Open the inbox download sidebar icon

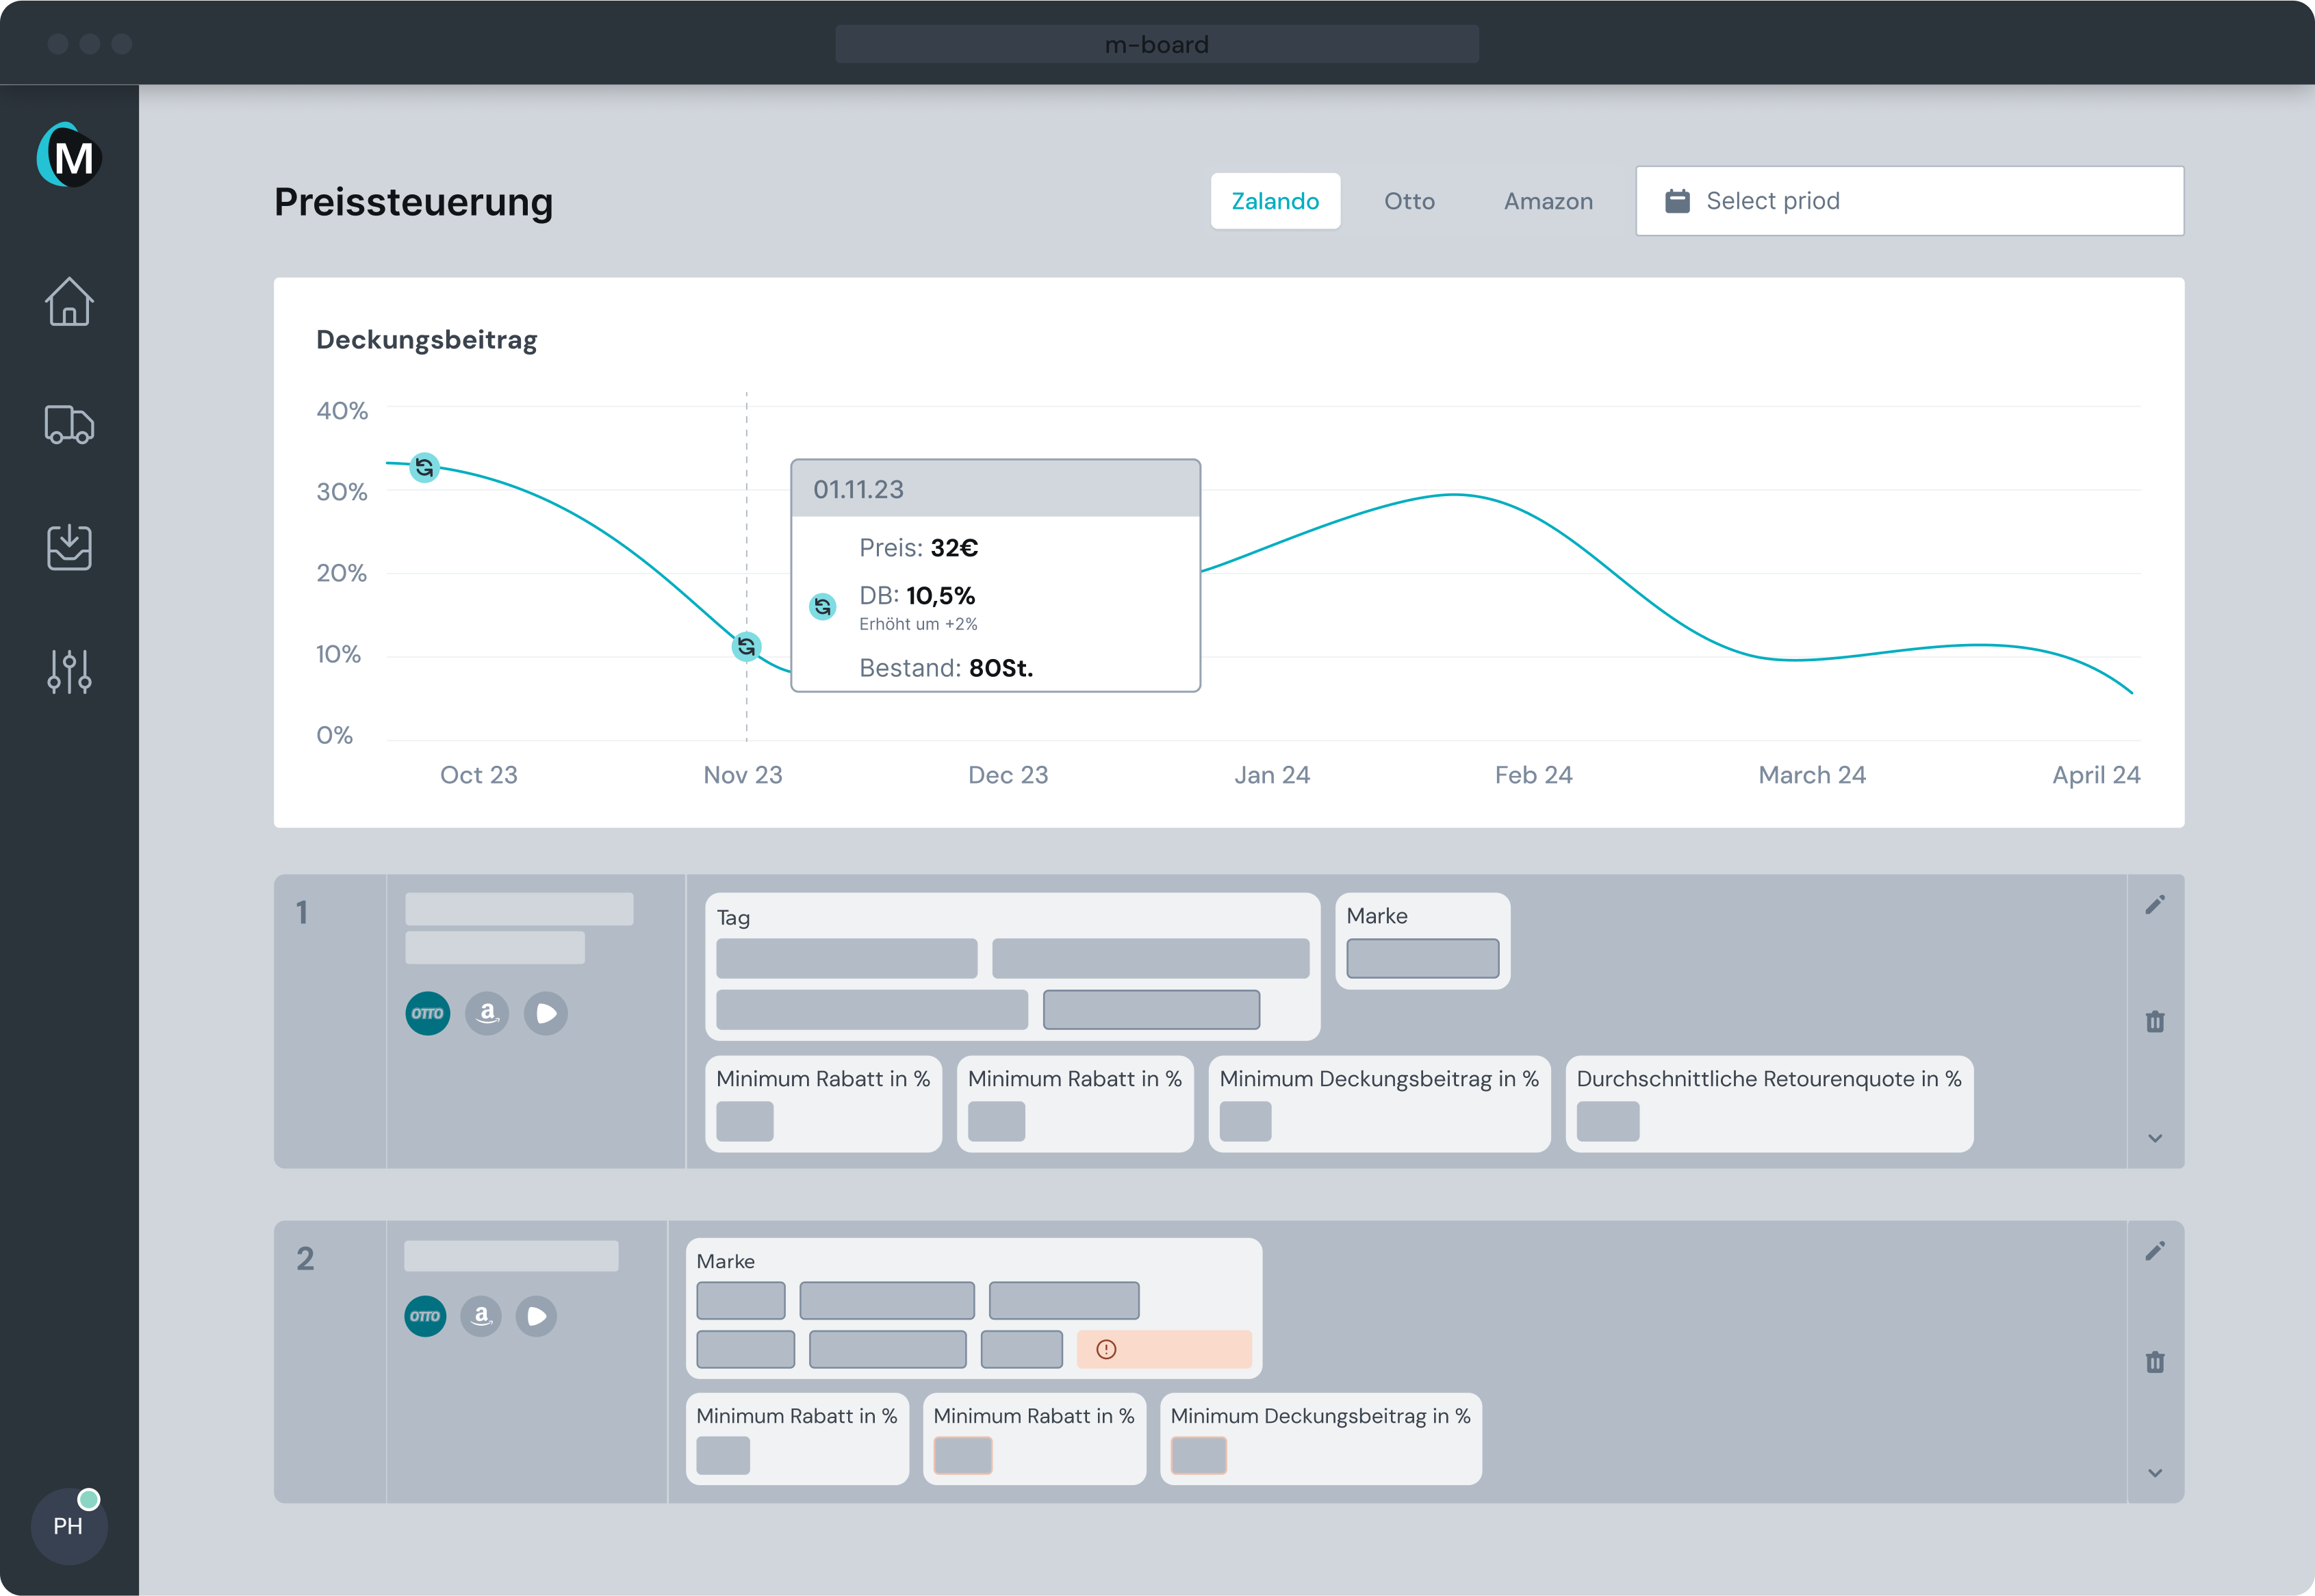(x=69, y=547)
